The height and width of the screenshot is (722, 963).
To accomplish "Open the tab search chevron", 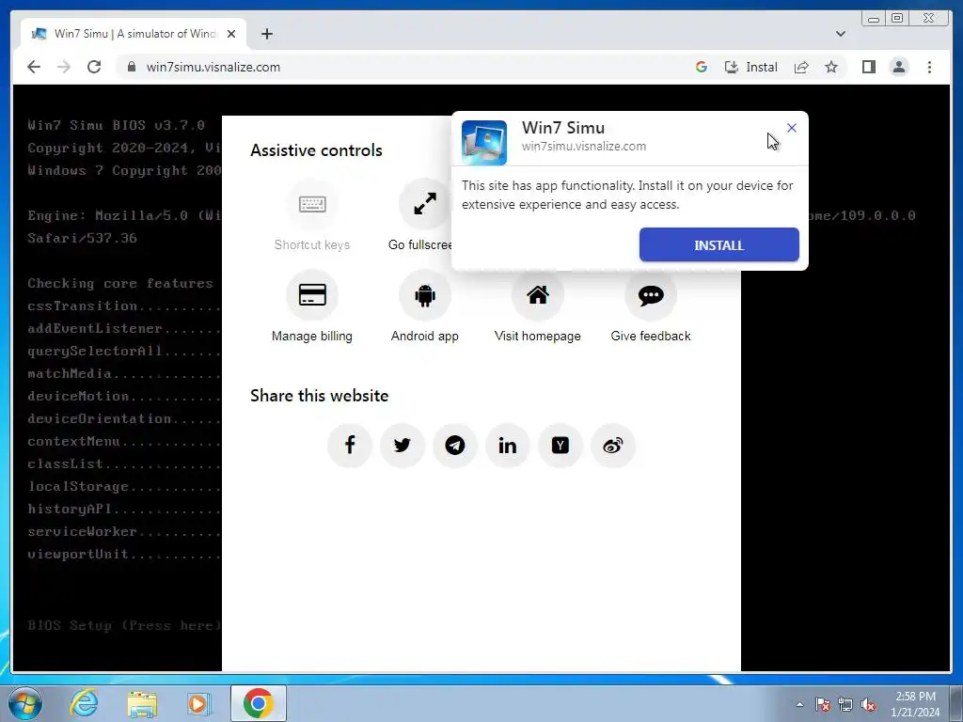I will (841, 34).
